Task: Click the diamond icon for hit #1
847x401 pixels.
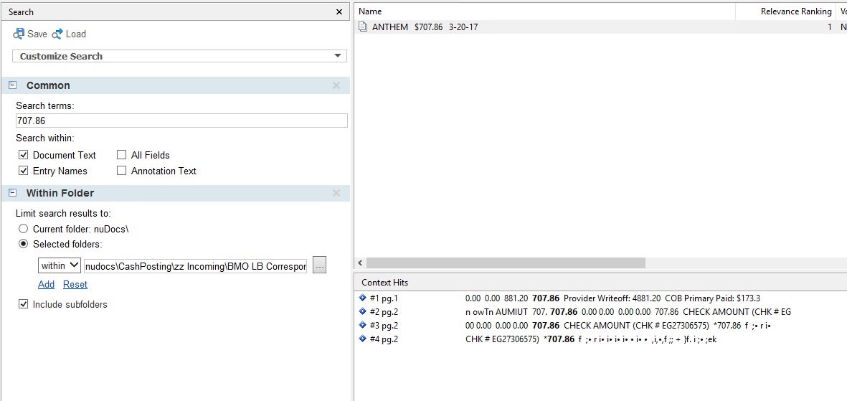Action: 362,298
